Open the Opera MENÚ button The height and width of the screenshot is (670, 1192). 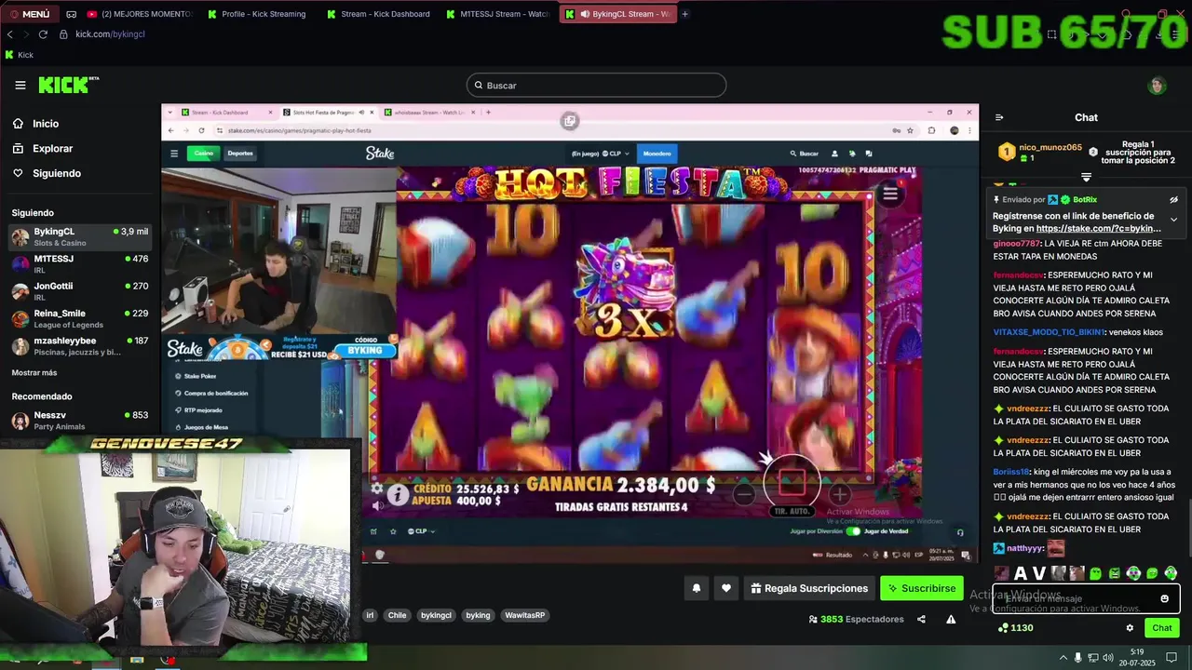[30, 14]
